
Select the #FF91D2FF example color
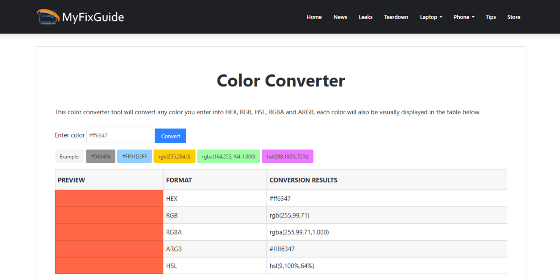[x=134, y=156]
